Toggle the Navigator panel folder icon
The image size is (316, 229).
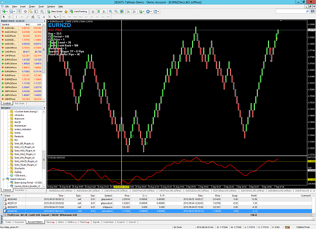pos(31,12)
